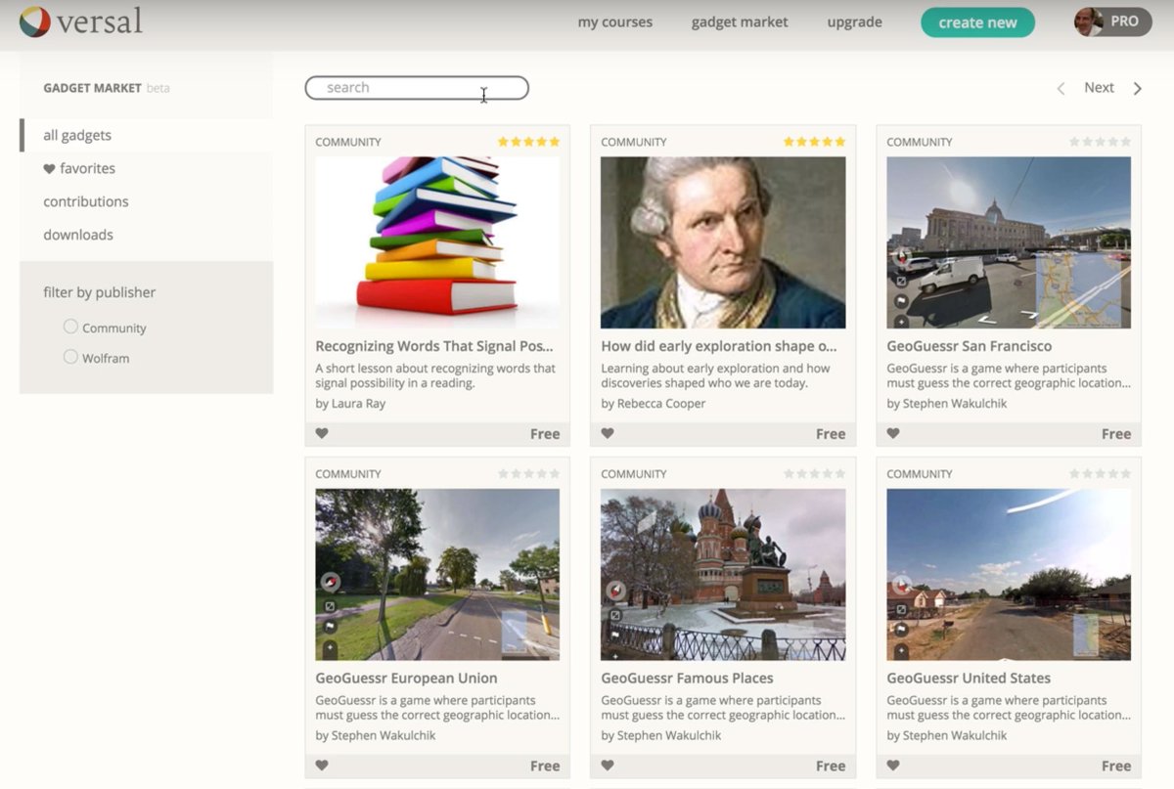1174x789 pixels.
Task: Click Stephen Wakulchik on San Francisco card
Action: [x=954, y=404]
